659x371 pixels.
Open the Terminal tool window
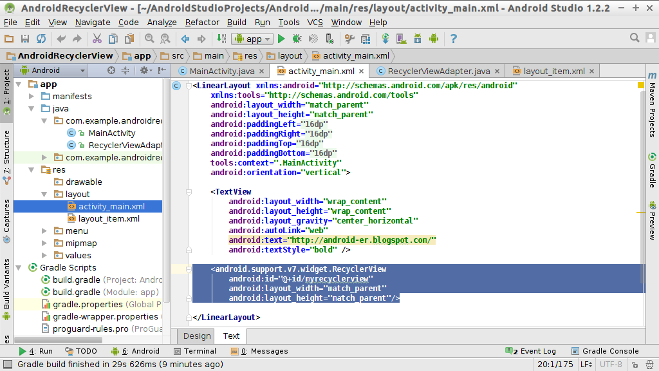pos(194,351)
